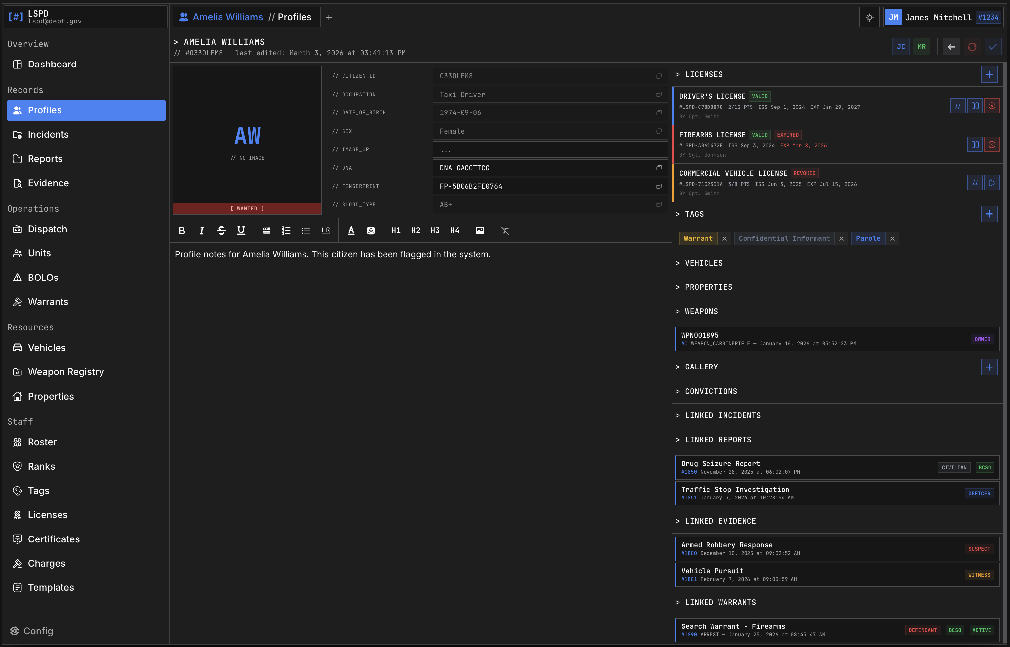Open the text highlight color picker
This screenshot has width=1010, height=647.
click(x=371, y=230)
